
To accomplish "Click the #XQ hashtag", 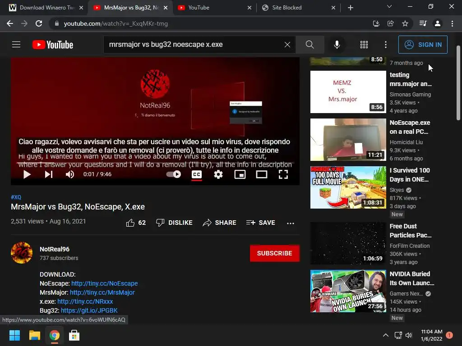I will click(16, 197).
